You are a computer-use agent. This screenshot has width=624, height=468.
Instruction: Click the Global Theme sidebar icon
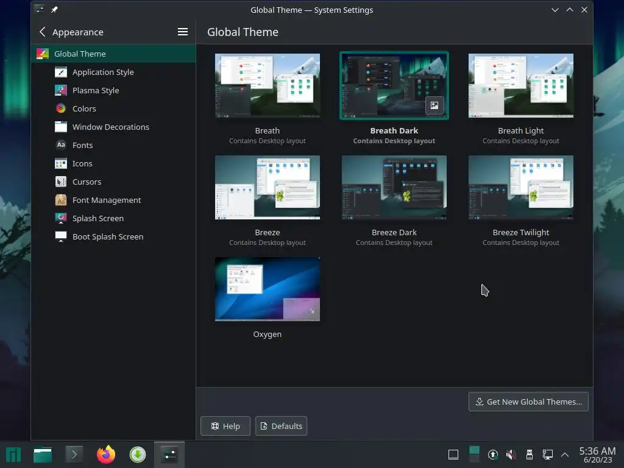click(43, 54)
